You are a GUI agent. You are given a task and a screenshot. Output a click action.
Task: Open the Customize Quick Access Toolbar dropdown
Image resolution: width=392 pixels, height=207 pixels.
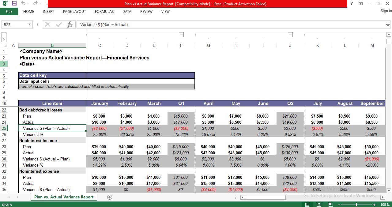point(45,3)
